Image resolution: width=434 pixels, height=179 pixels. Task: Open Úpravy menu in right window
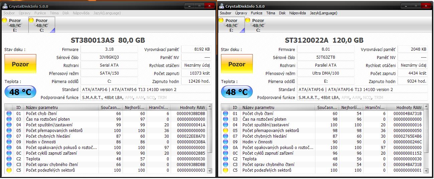(241, 13)
